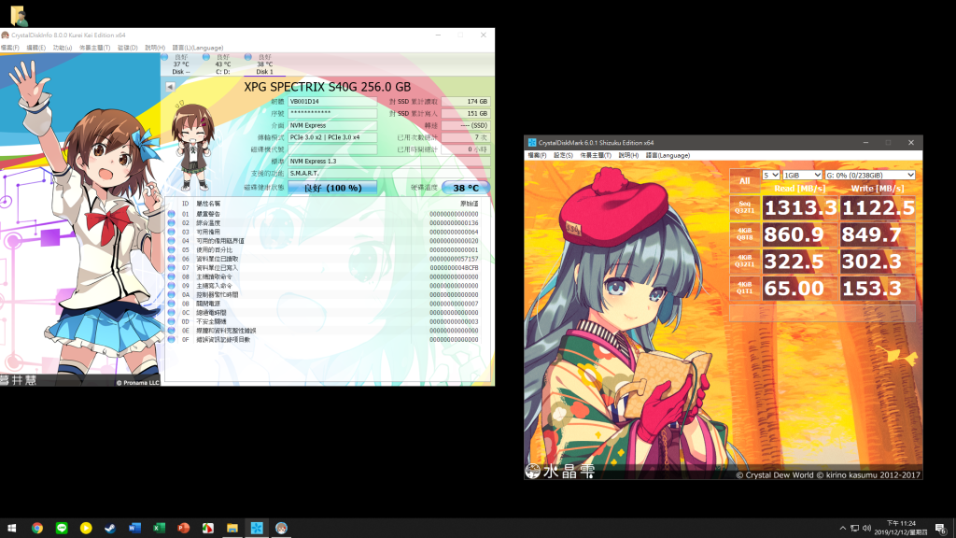Click total SSD writes value 151 GB
The height and width of the screenshot is (538, 956).
466,113
